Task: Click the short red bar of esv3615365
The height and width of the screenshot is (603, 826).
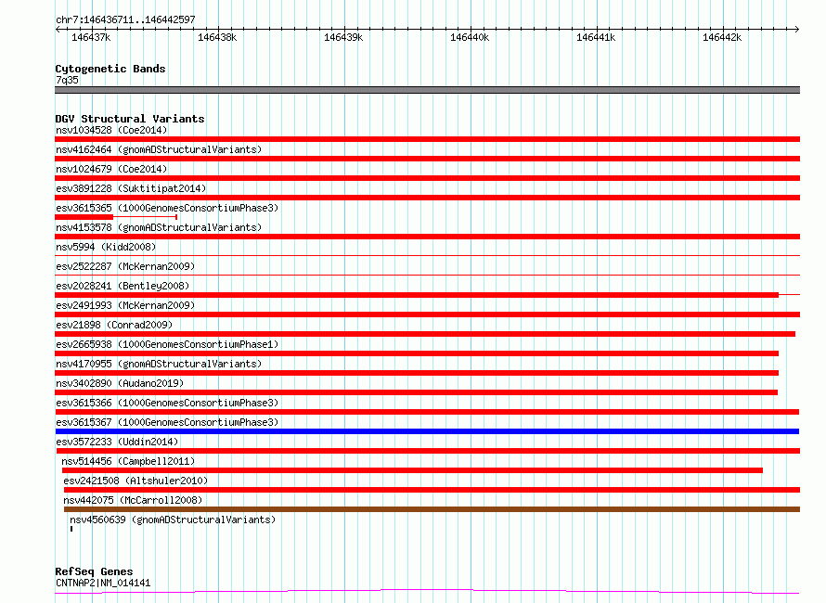Action: pos(84,217)
